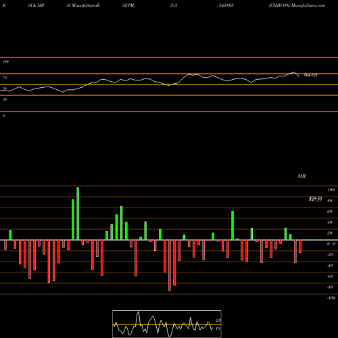Click the "347.21" value near MR axis
The image size is (338, 338).
click(315, 200)
